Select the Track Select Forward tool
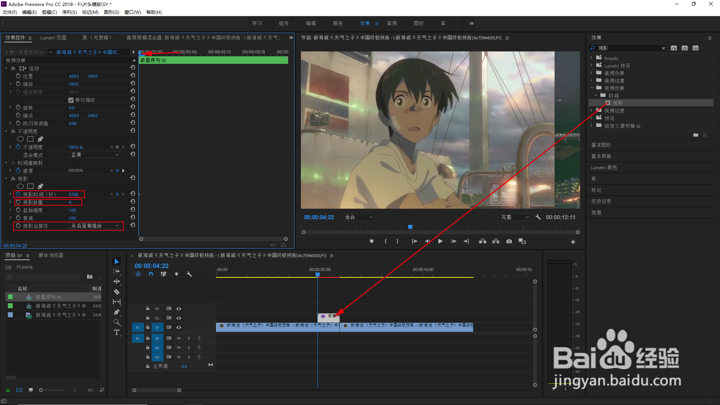 [117, 271]
